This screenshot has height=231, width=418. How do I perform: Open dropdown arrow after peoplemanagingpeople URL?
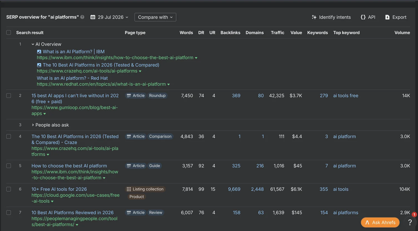point(77,225)
